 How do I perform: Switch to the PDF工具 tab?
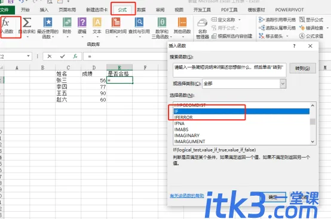[x=229, y=10]
